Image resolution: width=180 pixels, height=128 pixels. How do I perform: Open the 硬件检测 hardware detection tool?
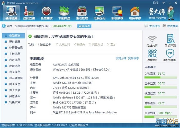coord(11,13)
